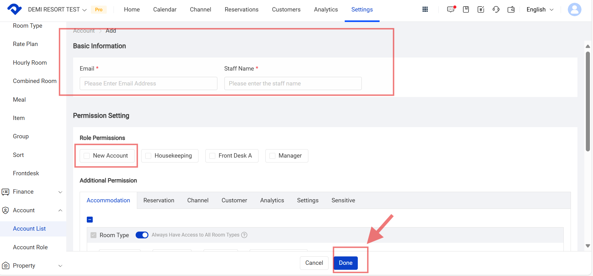The height and width of the screenshot is (276, 593).
Task: Open the apps grid menu icon
Action: tap(425, 9)
